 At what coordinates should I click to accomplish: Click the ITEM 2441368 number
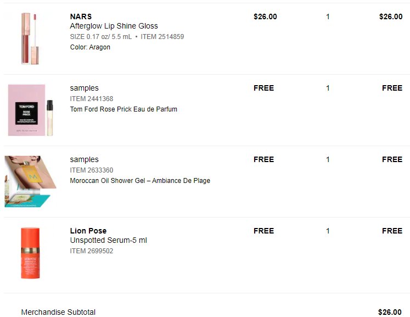pyautogui.click(x=91, y=99)
